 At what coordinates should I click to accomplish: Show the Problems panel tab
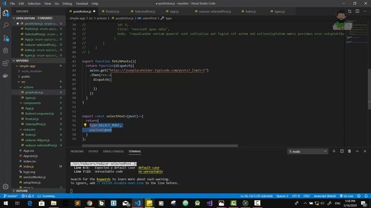(77, 151)
